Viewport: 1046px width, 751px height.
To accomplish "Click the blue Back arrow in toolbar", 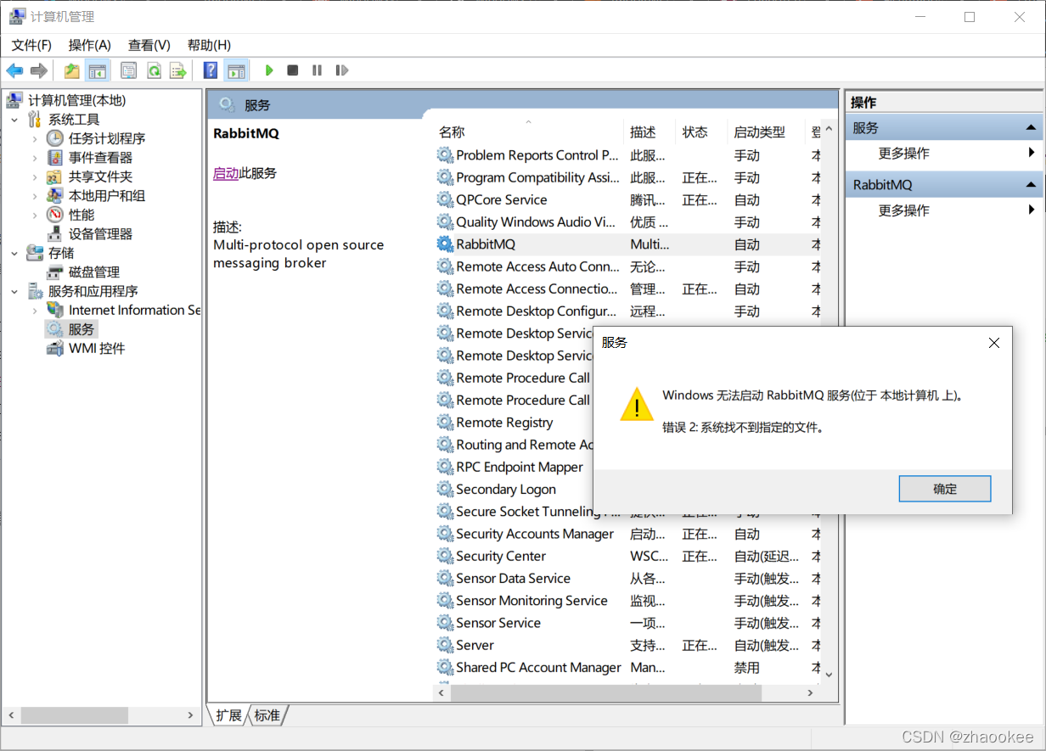I will pyautogui.click(x=14, y=70).
